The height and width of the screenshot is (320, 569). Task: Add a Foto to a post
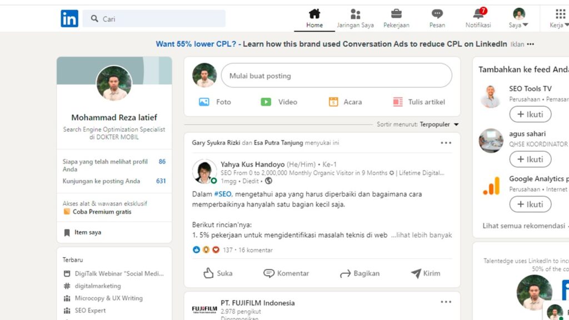(215, 102)
